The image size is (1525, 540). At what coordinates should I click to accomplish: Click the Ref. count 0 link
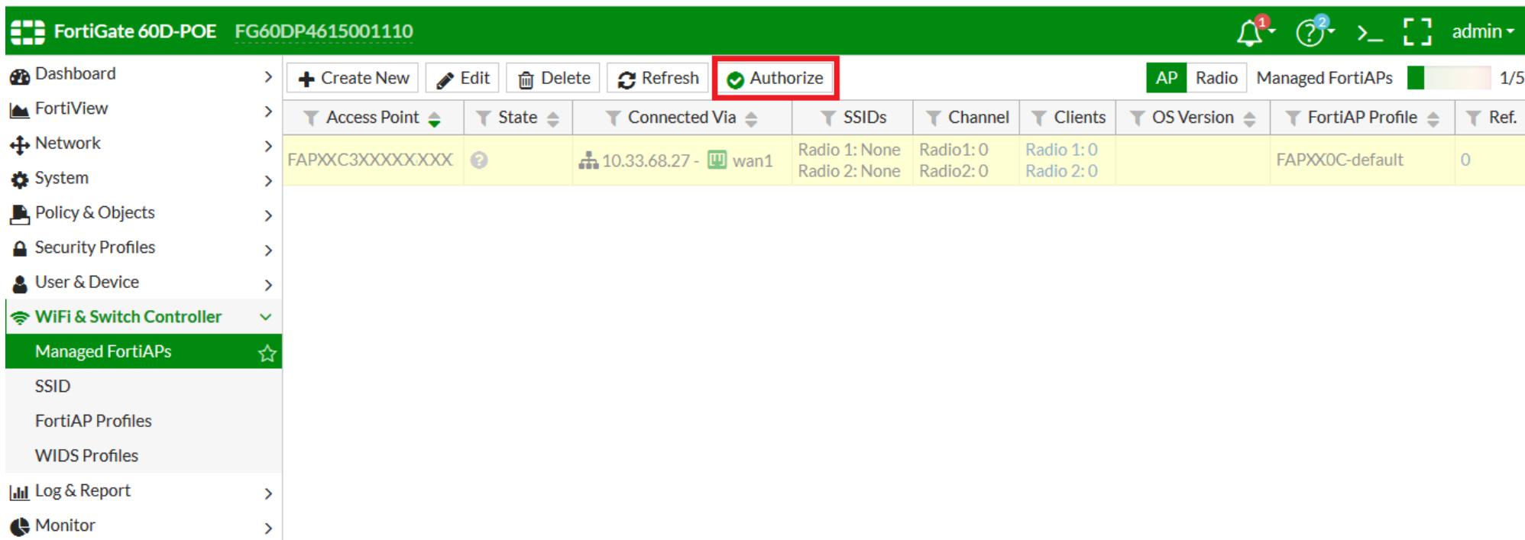point(1465,160)
